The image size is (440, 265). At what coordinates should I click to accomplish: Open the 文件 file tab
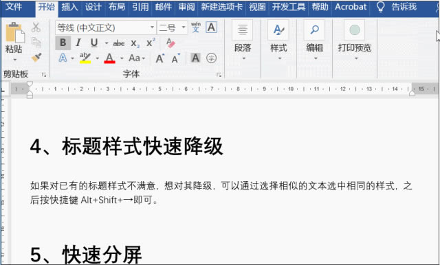point(14,6)
